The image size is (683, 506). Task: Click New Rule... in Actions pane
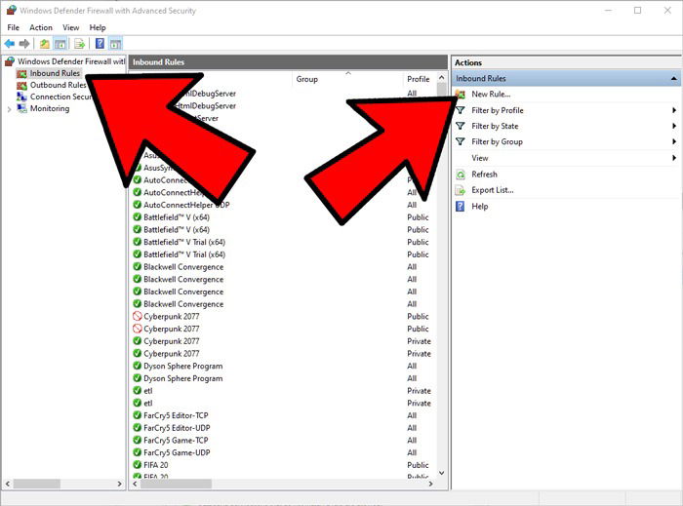(x=491, y=94)
